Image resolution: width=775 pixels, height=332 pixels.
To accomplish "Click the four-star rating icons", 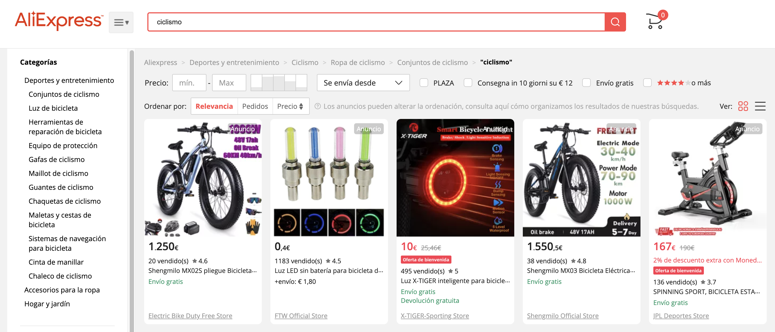I will pyautogui.click(x=673, y=83).
